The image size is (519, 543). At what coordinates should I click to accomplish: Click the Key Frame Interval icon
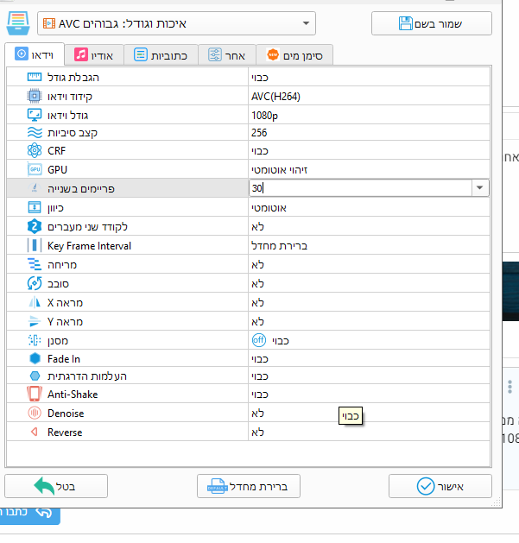coord(35,245)
